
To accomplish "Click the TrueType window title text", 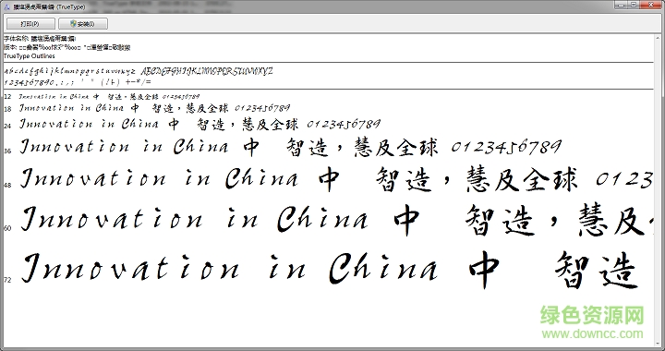I will tap(49, 7).
